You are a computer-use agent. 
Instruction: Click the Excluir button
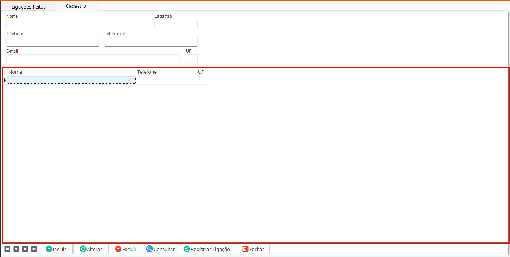(125, 249)
